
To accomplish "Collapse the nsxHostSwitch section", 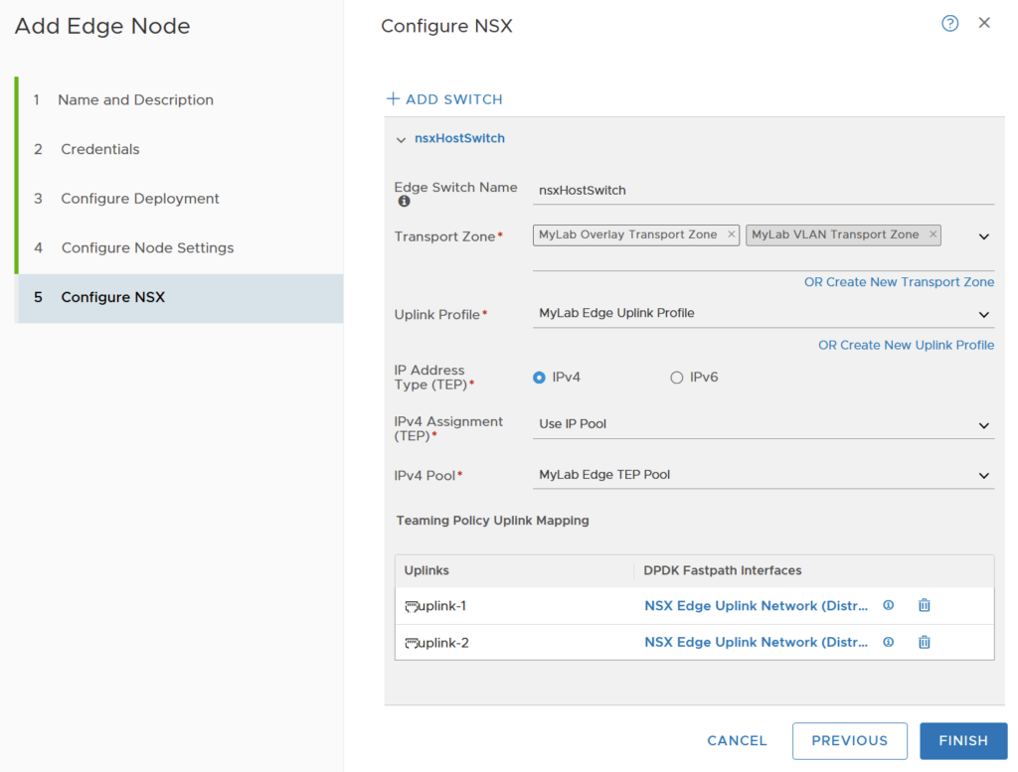I will (401, 140).
